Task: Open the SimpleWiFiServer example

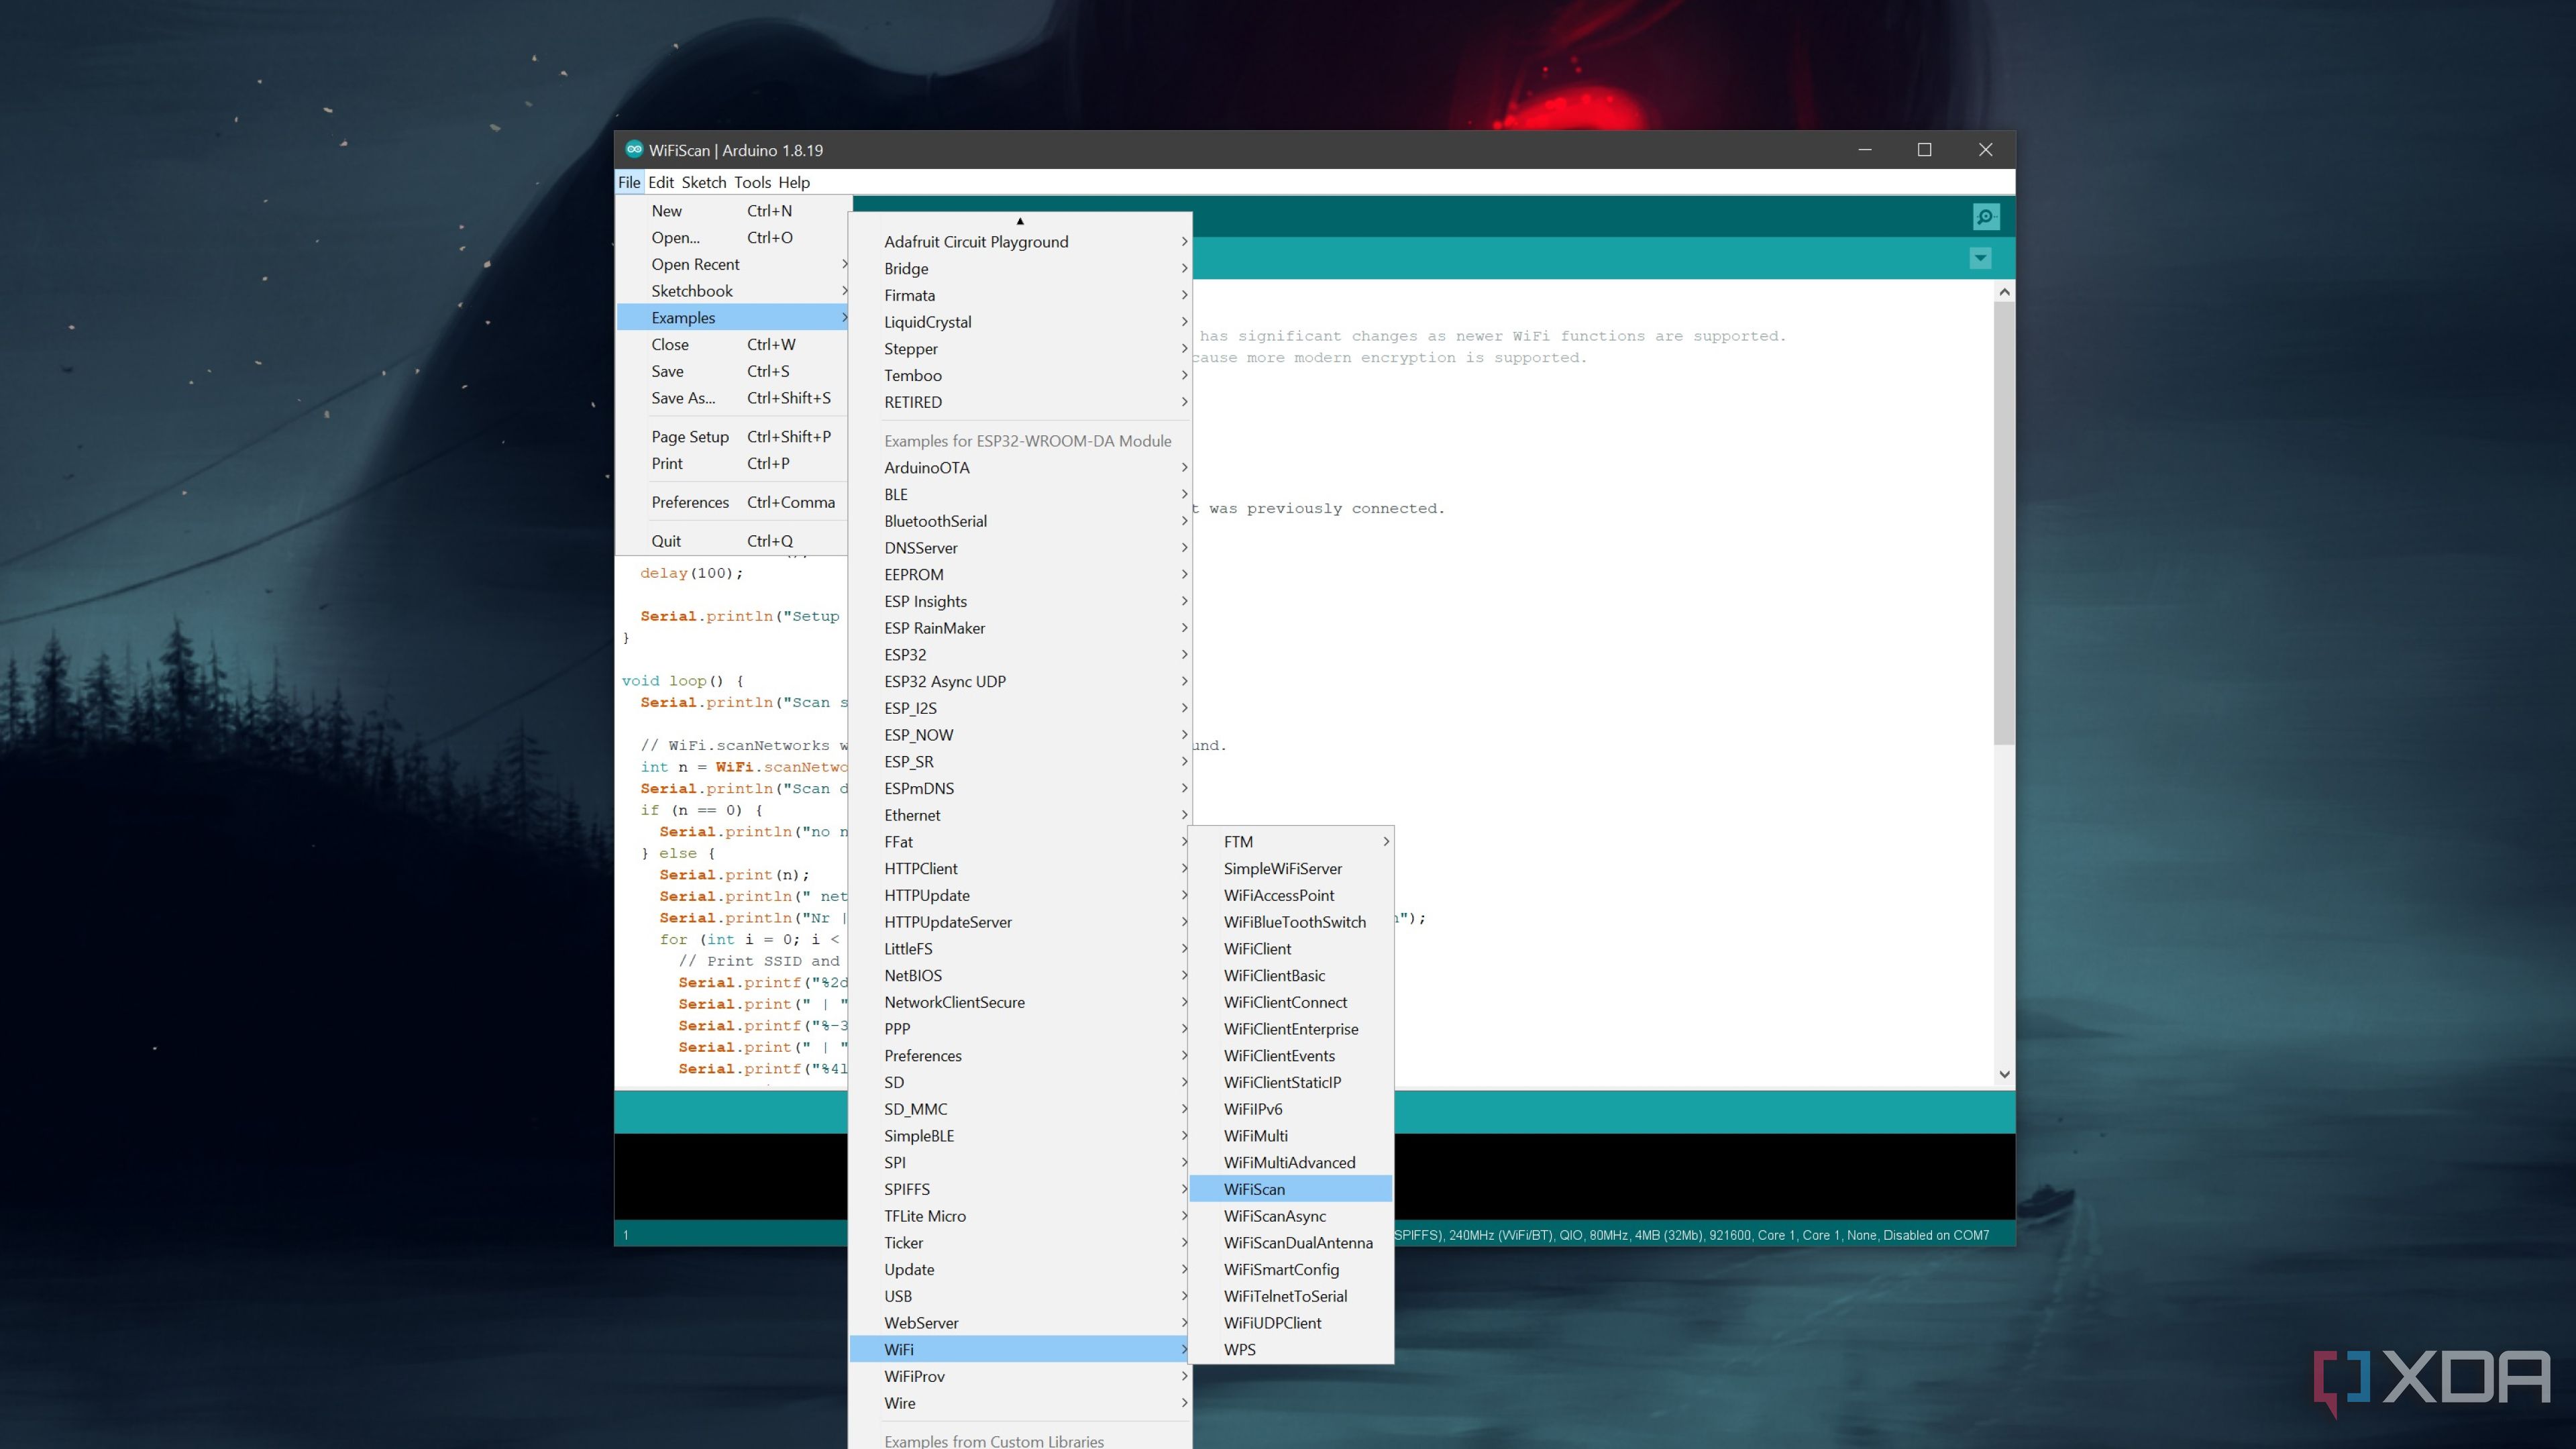Action: point(1291,869)
